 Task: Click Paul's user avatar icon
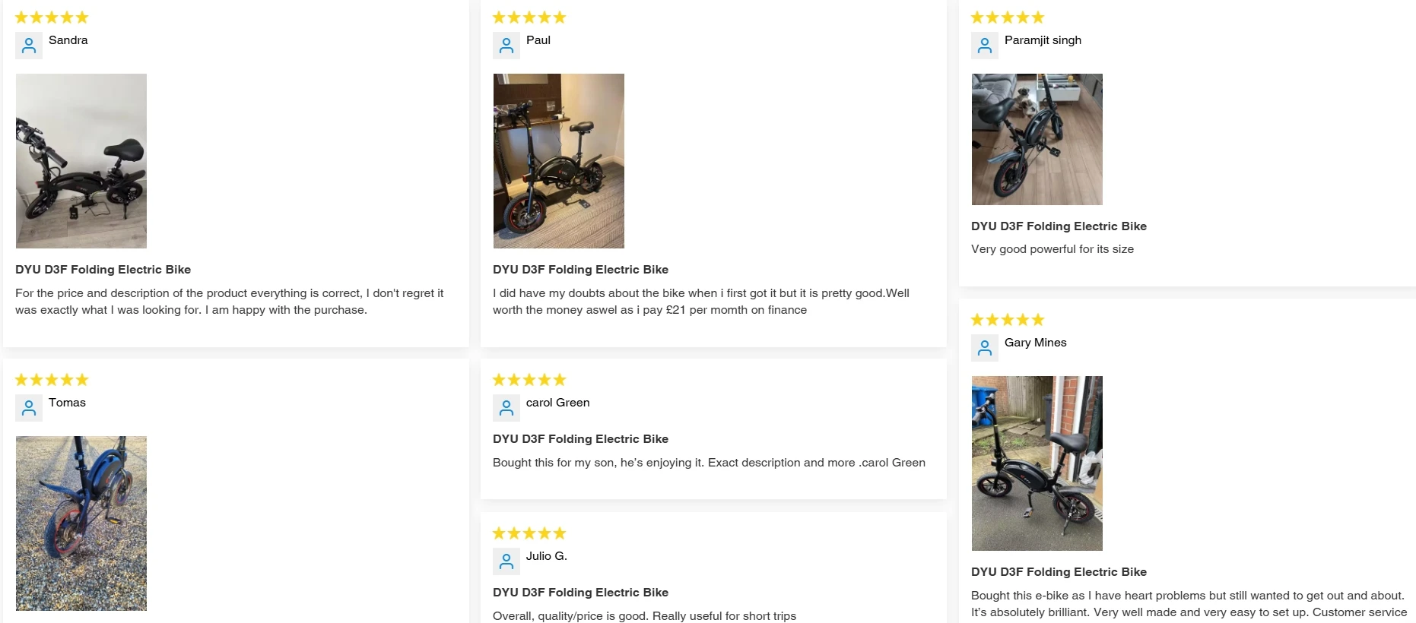coord(506,46)
